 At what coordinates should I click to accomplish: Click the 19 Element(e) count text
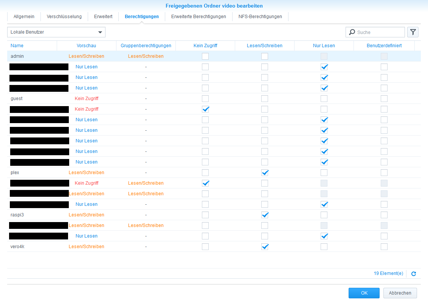388,273
